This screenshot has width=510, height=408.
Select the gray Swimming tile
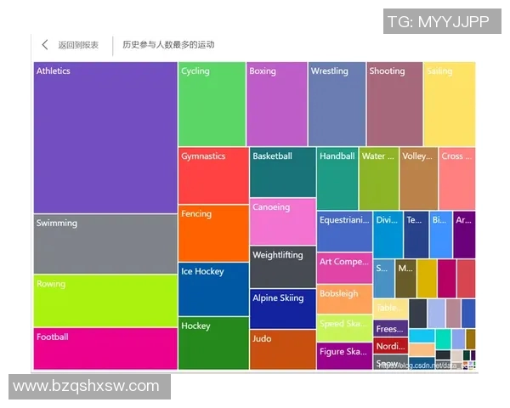pos(105,244)
